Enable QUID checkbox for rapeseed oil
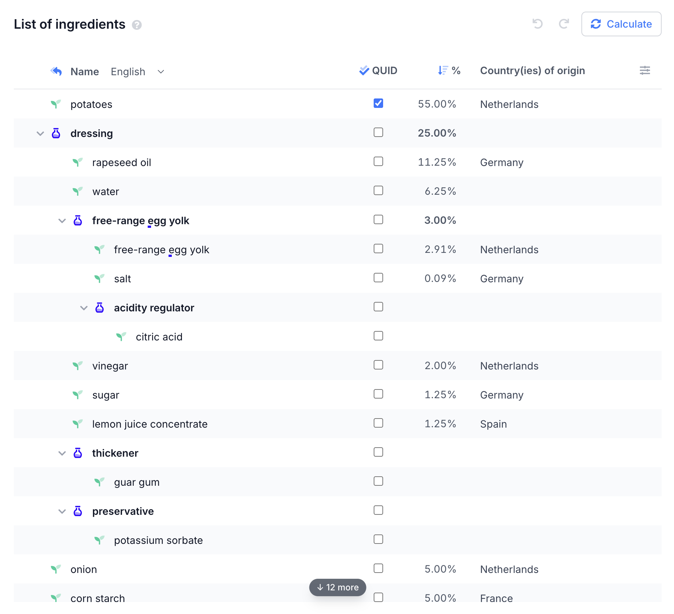 [x=378, y=162]
